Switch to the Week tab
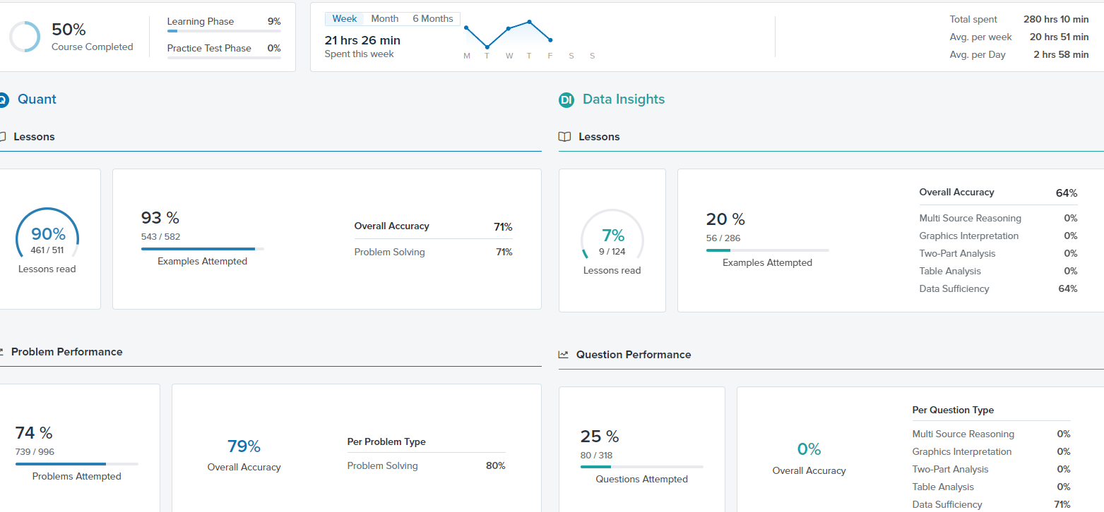The width and height of the screenshot is (1104, 512). 345,19
